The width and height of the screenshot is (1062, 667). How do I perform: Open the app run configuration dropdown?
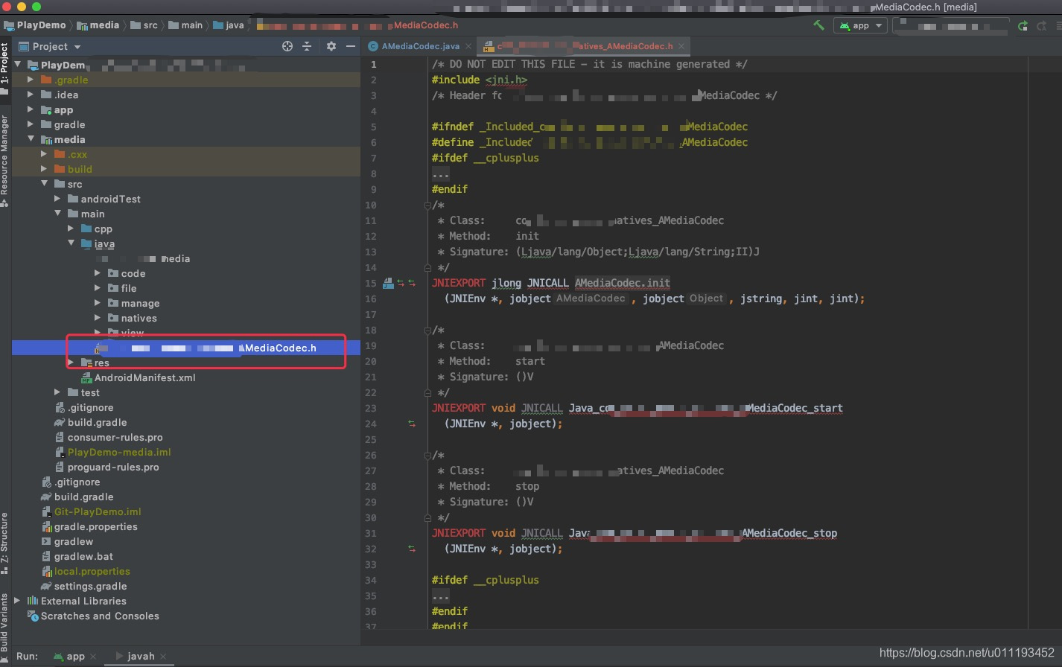[860, 25]
